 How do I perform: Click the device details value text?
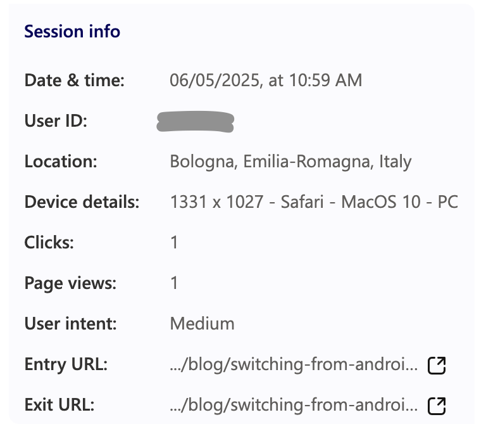(x=314, y=202)
